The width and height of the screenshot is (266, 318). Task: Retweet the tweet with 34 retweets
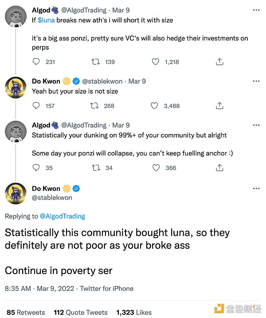click(95, 168)
